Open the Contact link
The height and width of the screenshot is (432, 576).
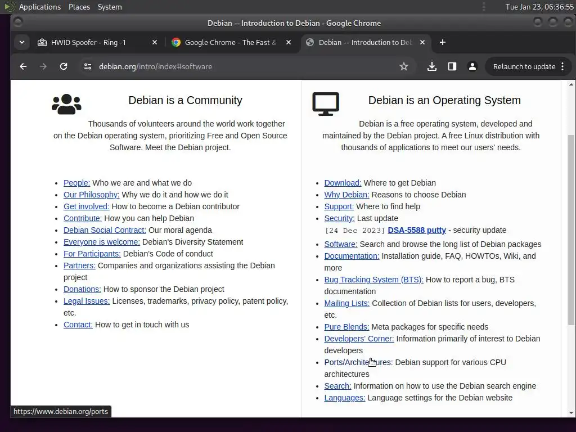[78, 325]
